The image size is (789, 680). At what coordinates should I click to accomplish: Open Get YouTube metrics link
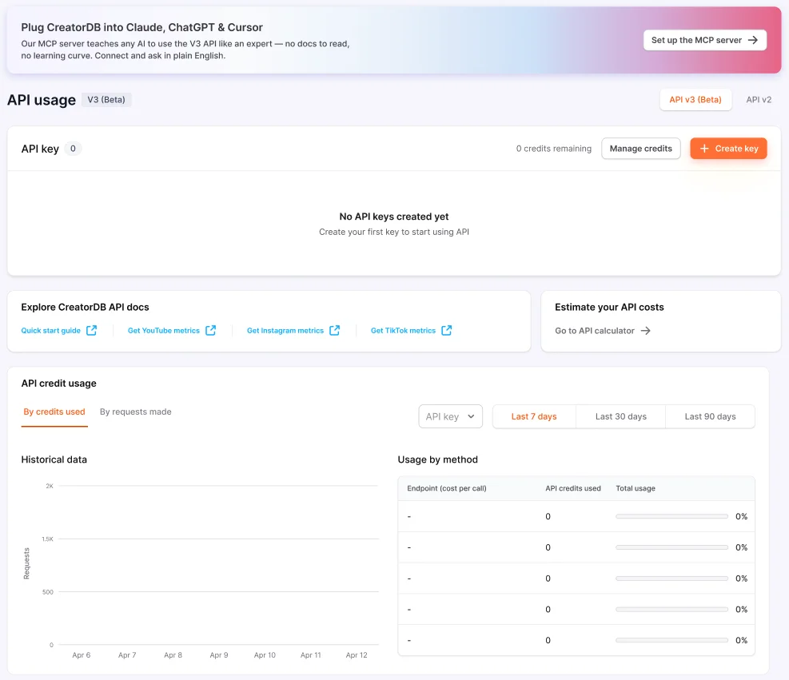[164, 331]
